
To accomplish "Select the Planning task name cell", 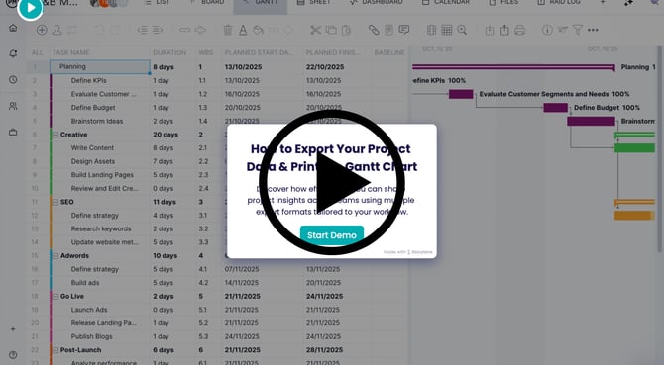I will click(100, 66).
